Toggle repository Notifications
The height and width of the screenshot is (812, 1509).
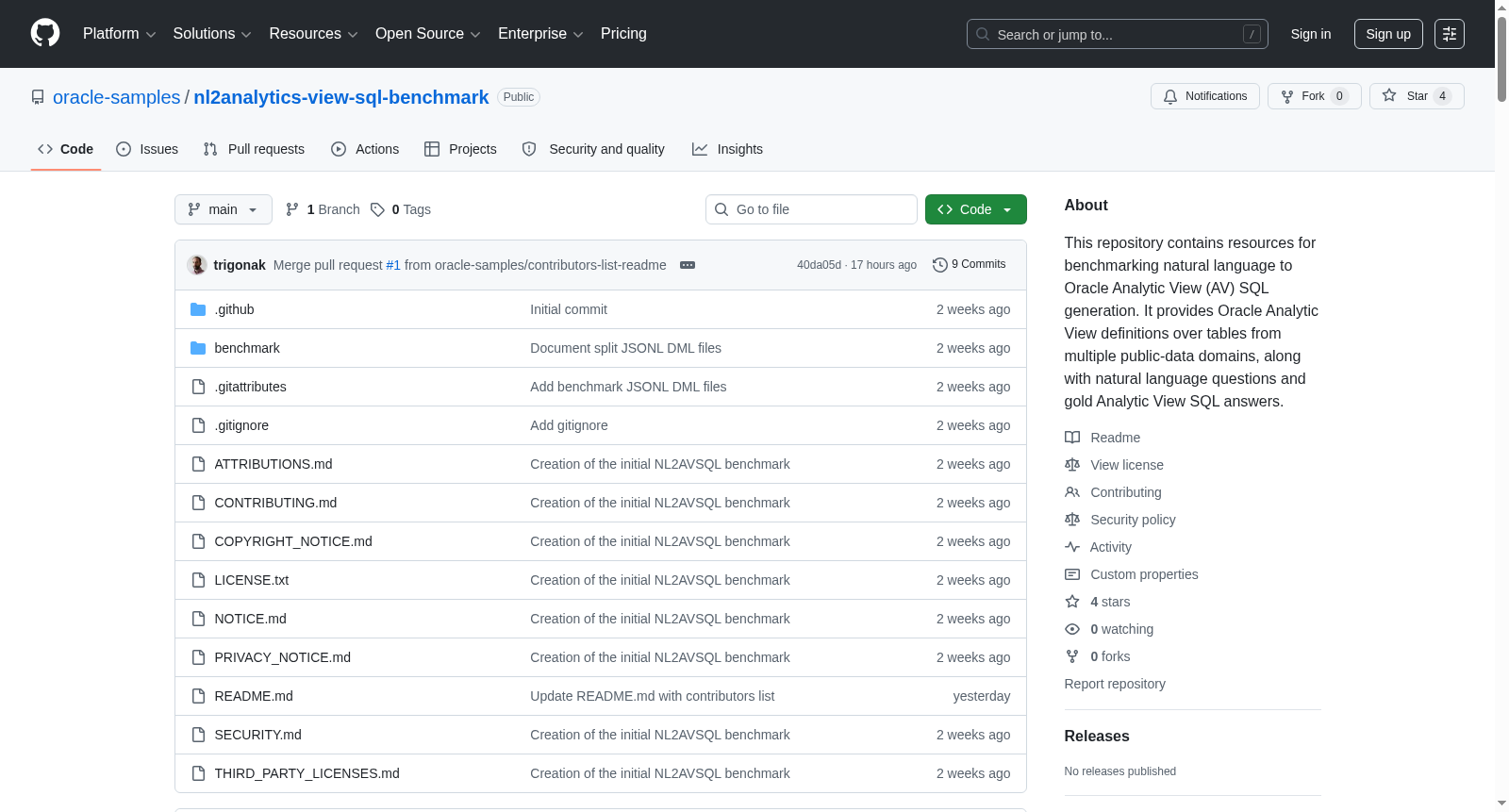tap(1205, 96)
